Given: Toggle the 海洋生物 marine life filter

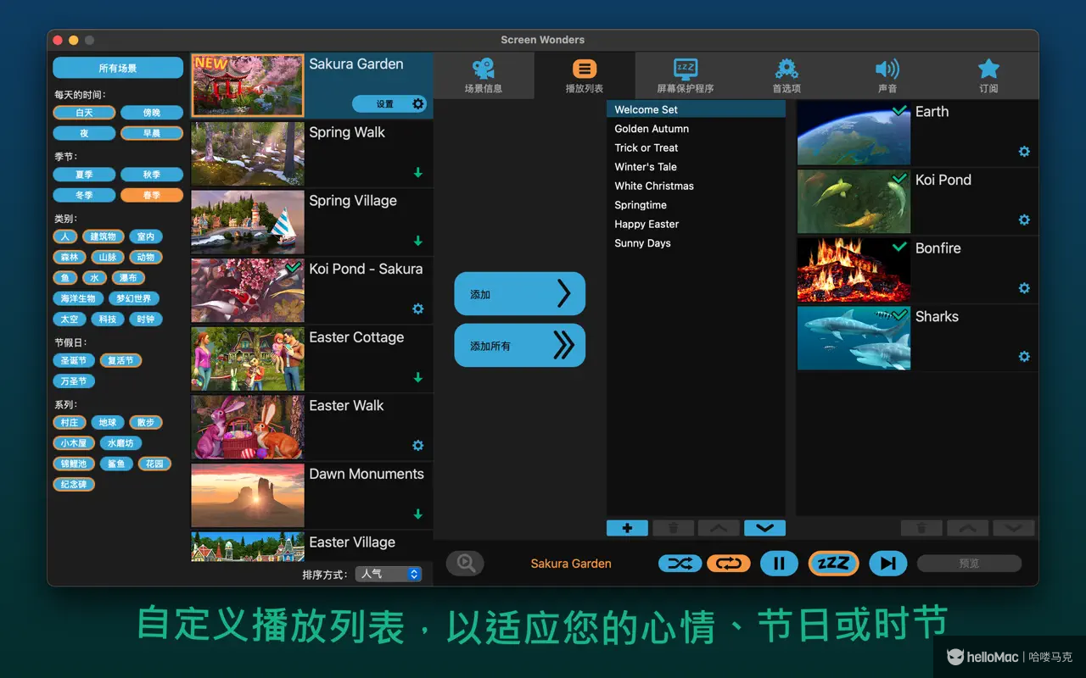Looking at the screenshot, I should click(79, 298).
